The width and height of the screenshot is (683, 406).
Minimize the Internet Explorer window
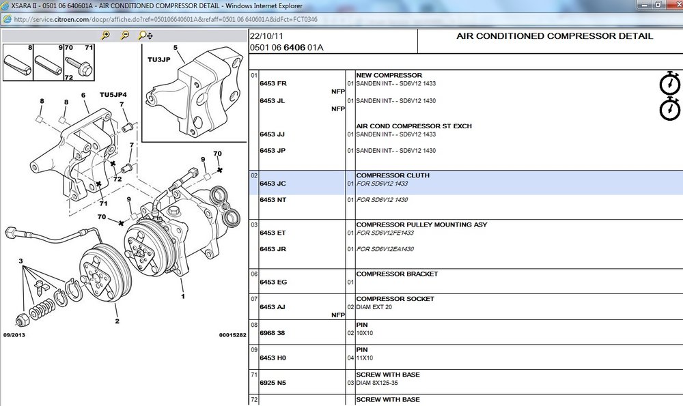click(644, 4)
